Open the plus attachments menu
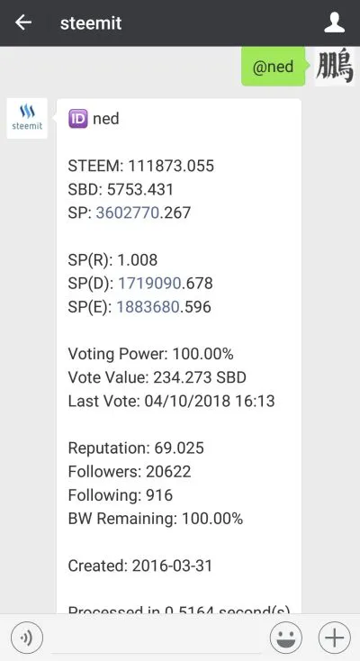360x661 pixels. coord(334,638)
